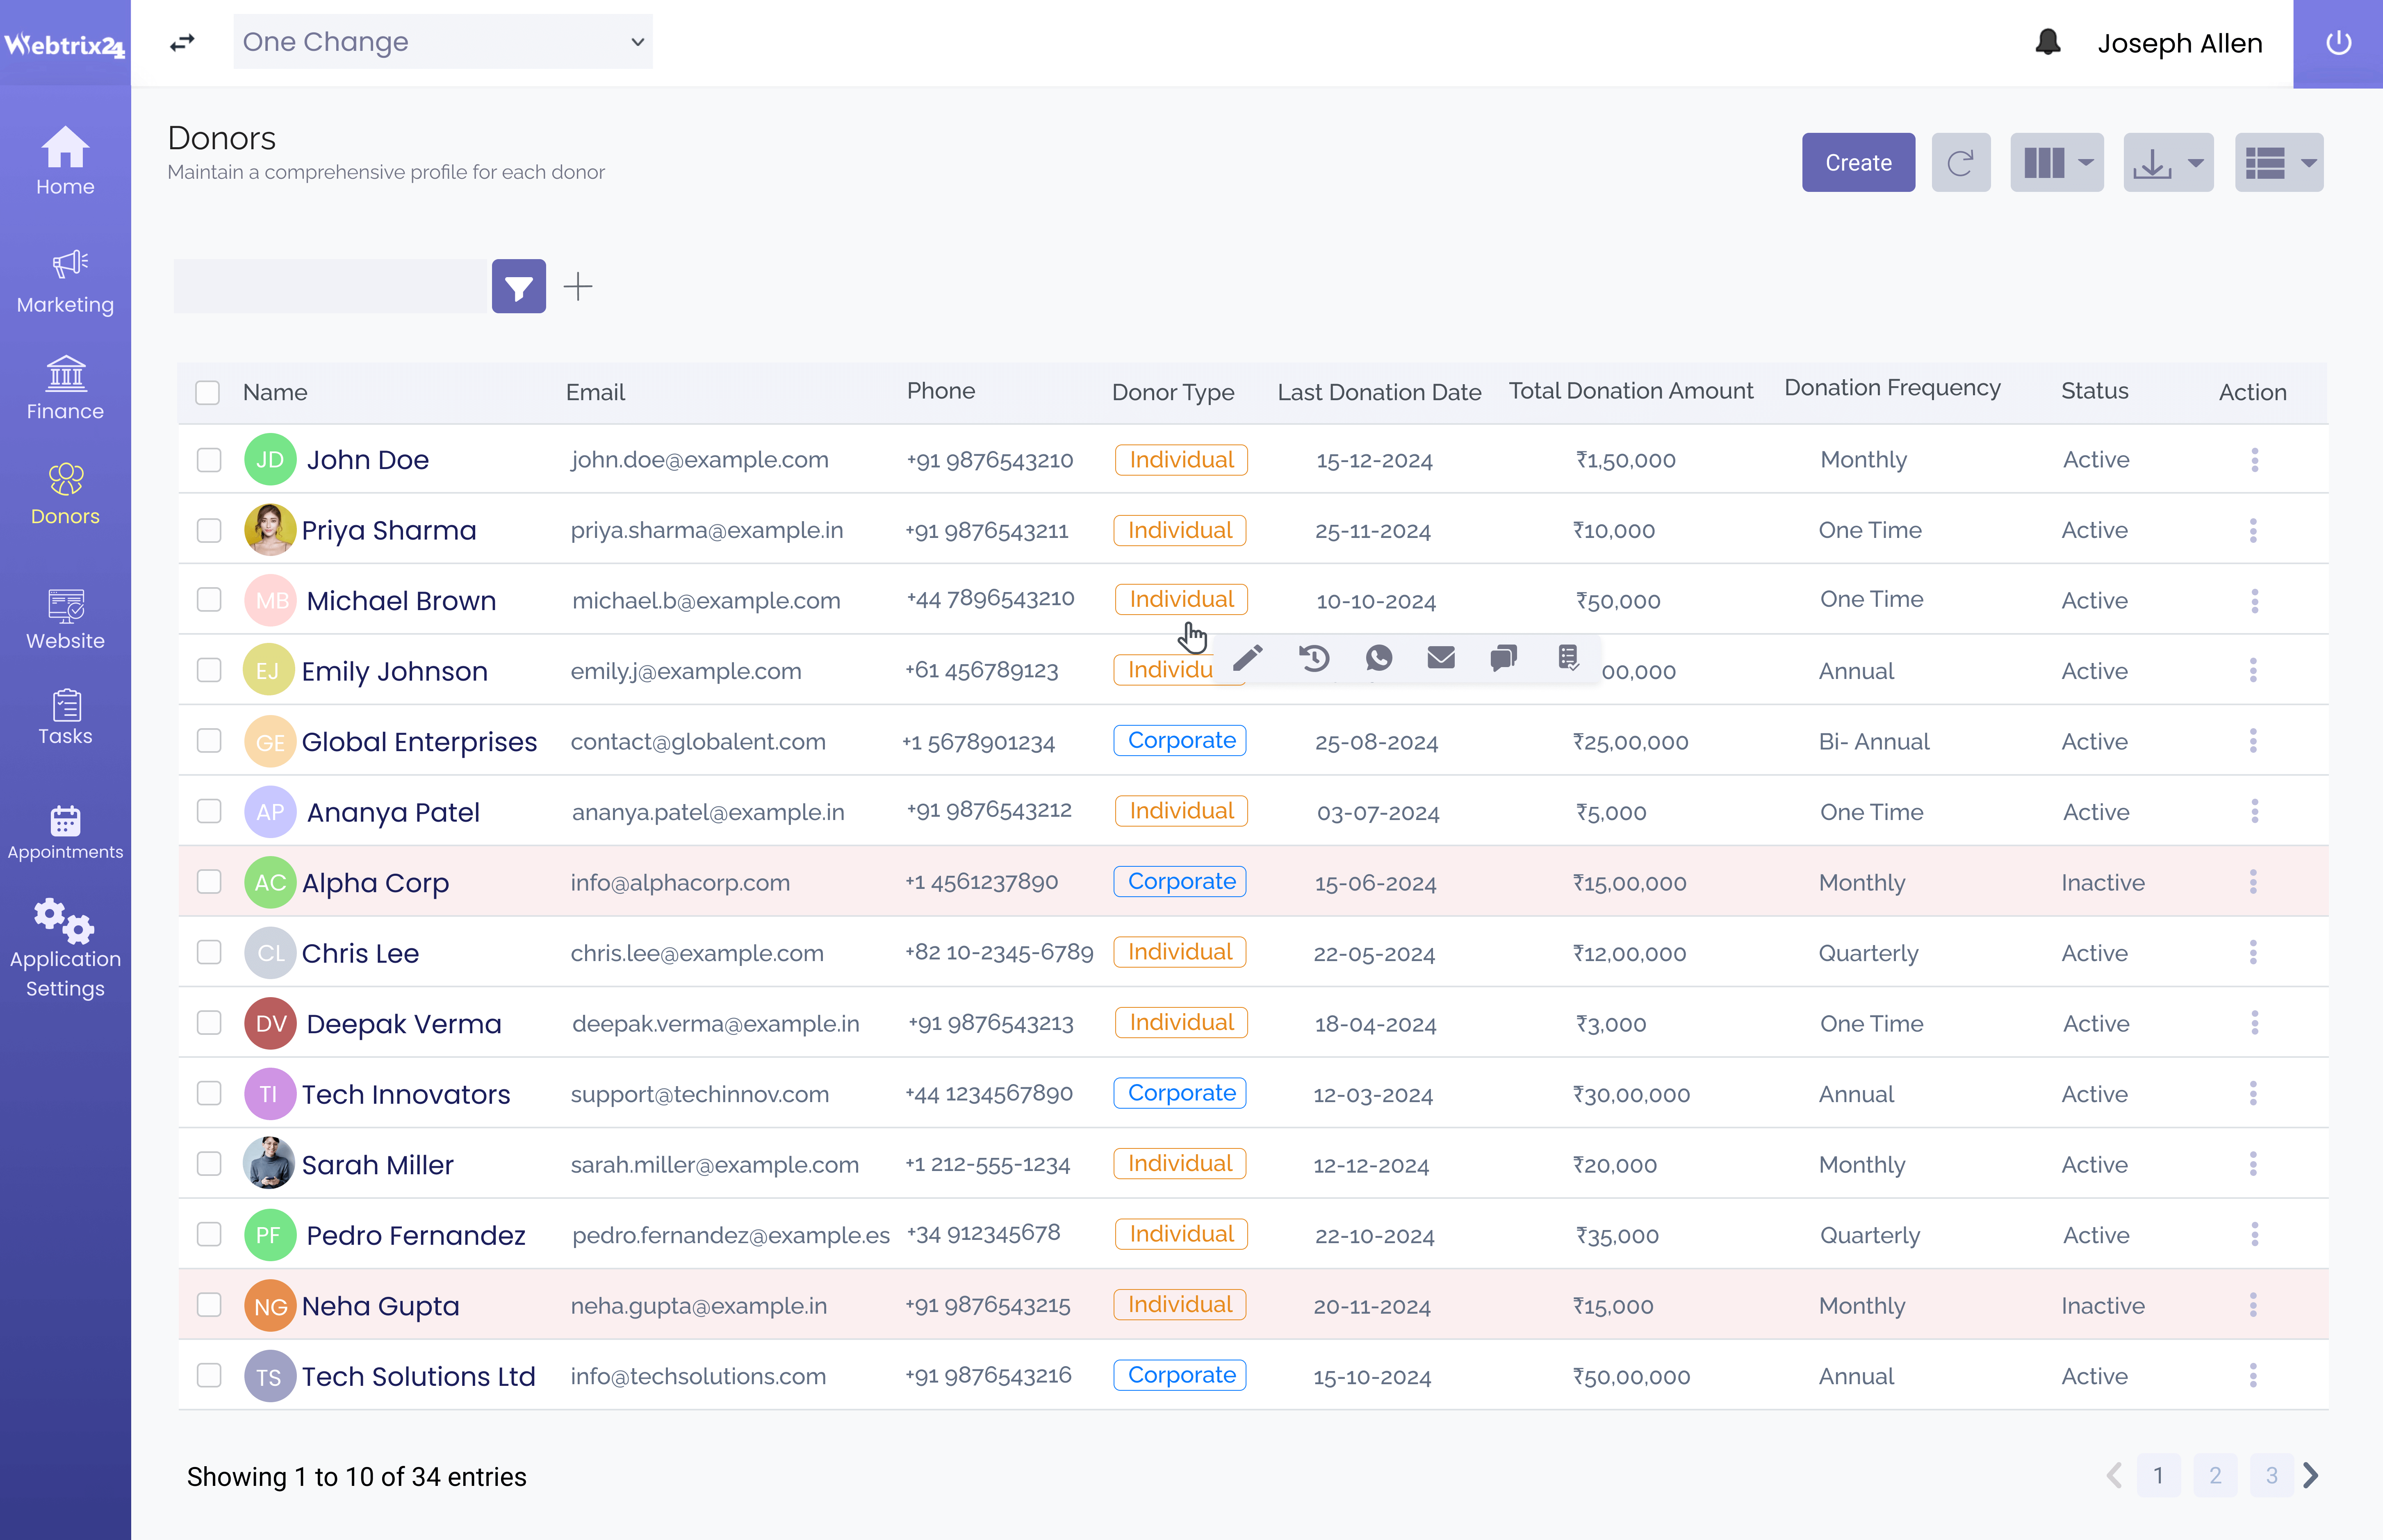2383x1540 pixels.
Task: Expand the list view layout dropdown
Action: click(2279, 162)
